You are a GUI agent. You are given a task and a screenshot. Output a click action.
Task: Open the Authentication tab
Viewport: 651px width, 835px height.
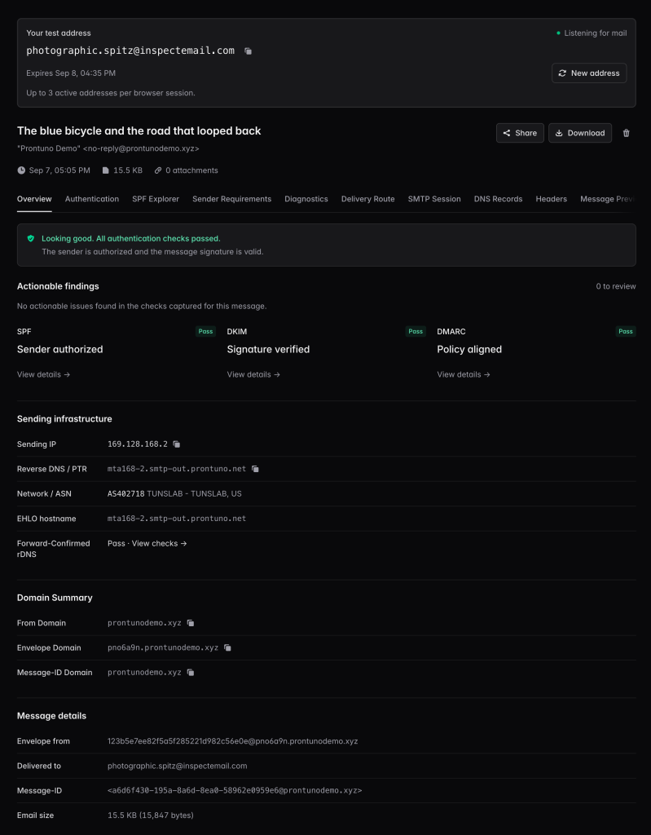click(x=92, y=199)
